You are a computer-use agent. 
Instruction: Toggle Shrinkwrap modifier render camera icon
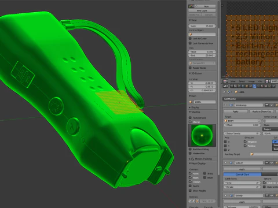266,105
